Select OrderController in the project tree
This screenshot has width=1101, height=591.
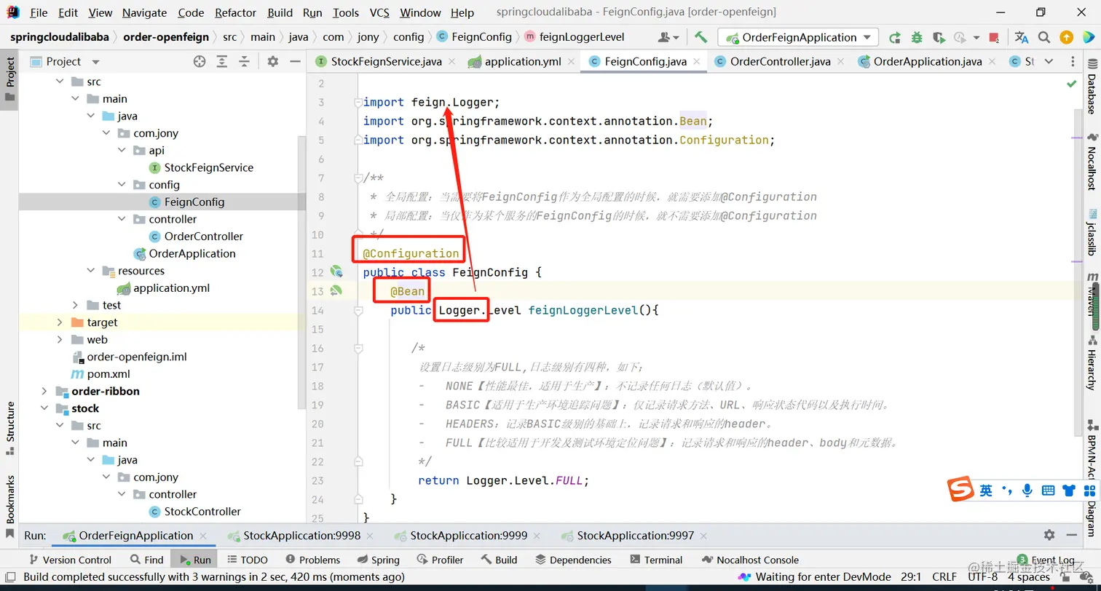(204, 237)
